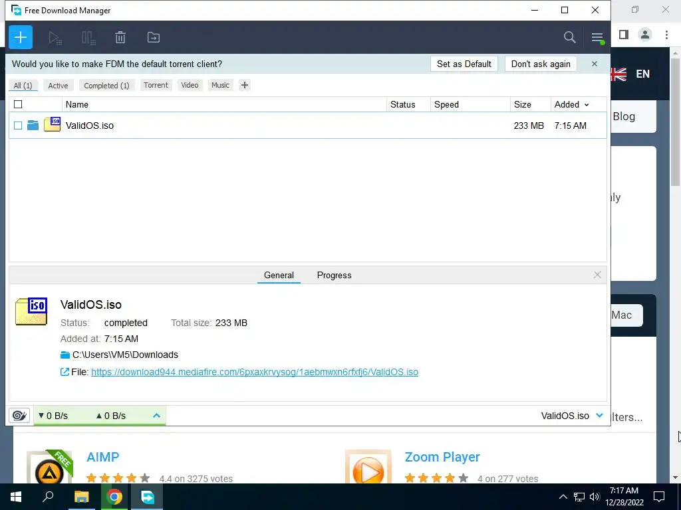
Task: Select the Torrent filter tab
Action: coord(156,85)
